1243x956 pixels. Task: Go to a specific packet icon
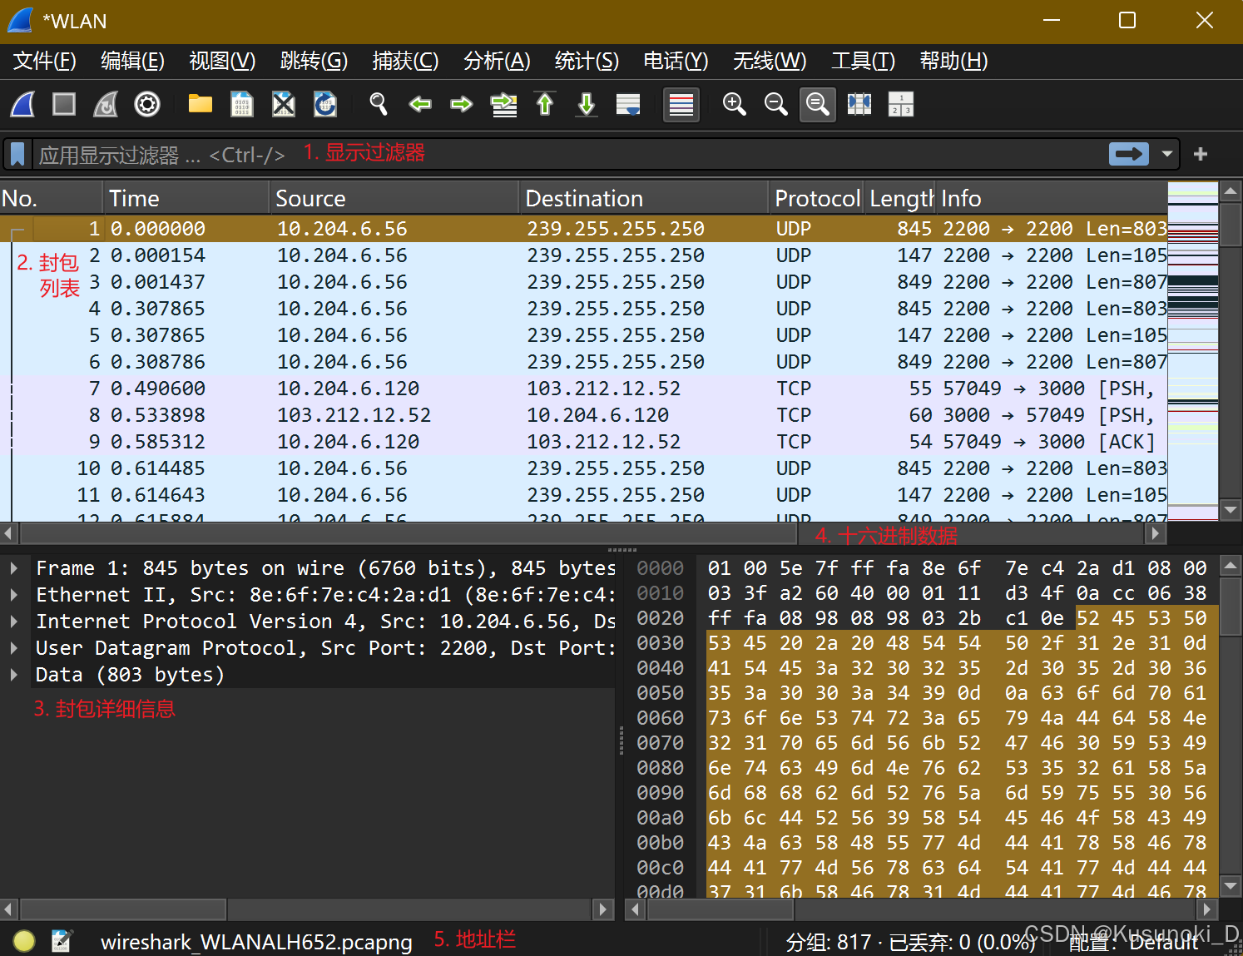pos(503,104)
